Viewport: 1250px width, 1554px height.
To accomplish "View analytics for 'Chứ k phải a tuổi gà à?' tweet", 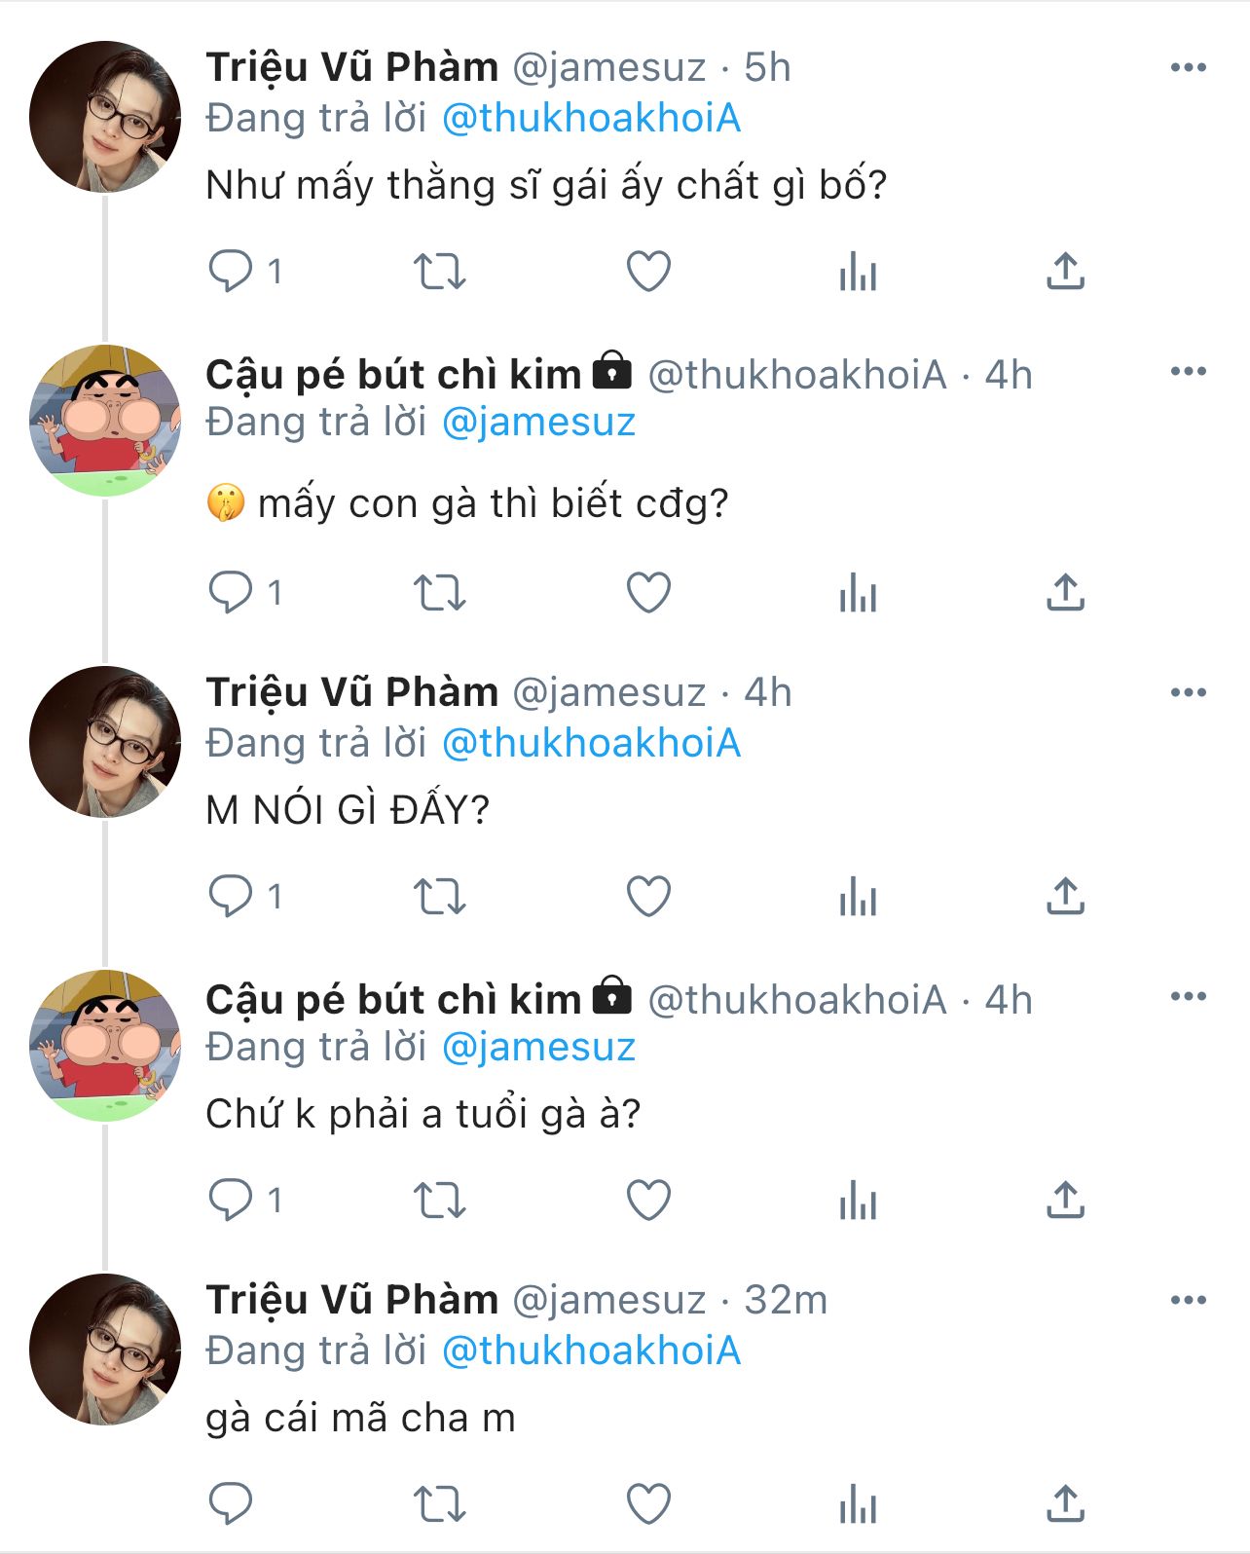I will tap(858, 1201).
